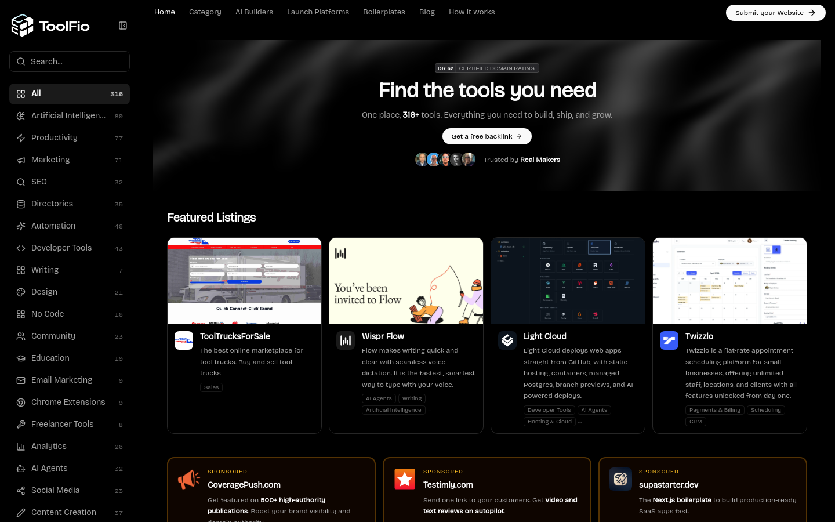Click the ToolTrucksForSale screenshot thumbnail

click(244, 281)
